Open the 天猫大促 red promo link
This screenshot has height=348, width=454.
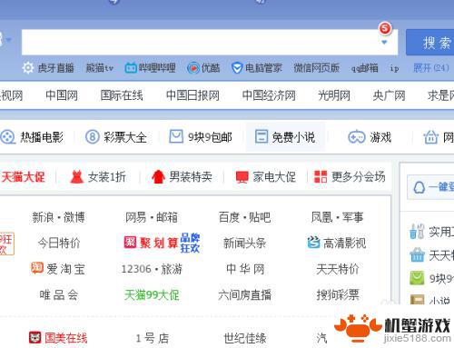coord(24,177)
